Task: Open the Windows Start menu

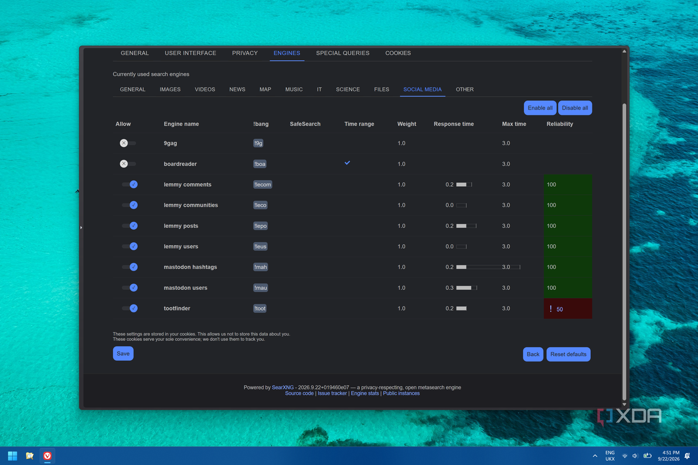Action: (x=12, y=456)
